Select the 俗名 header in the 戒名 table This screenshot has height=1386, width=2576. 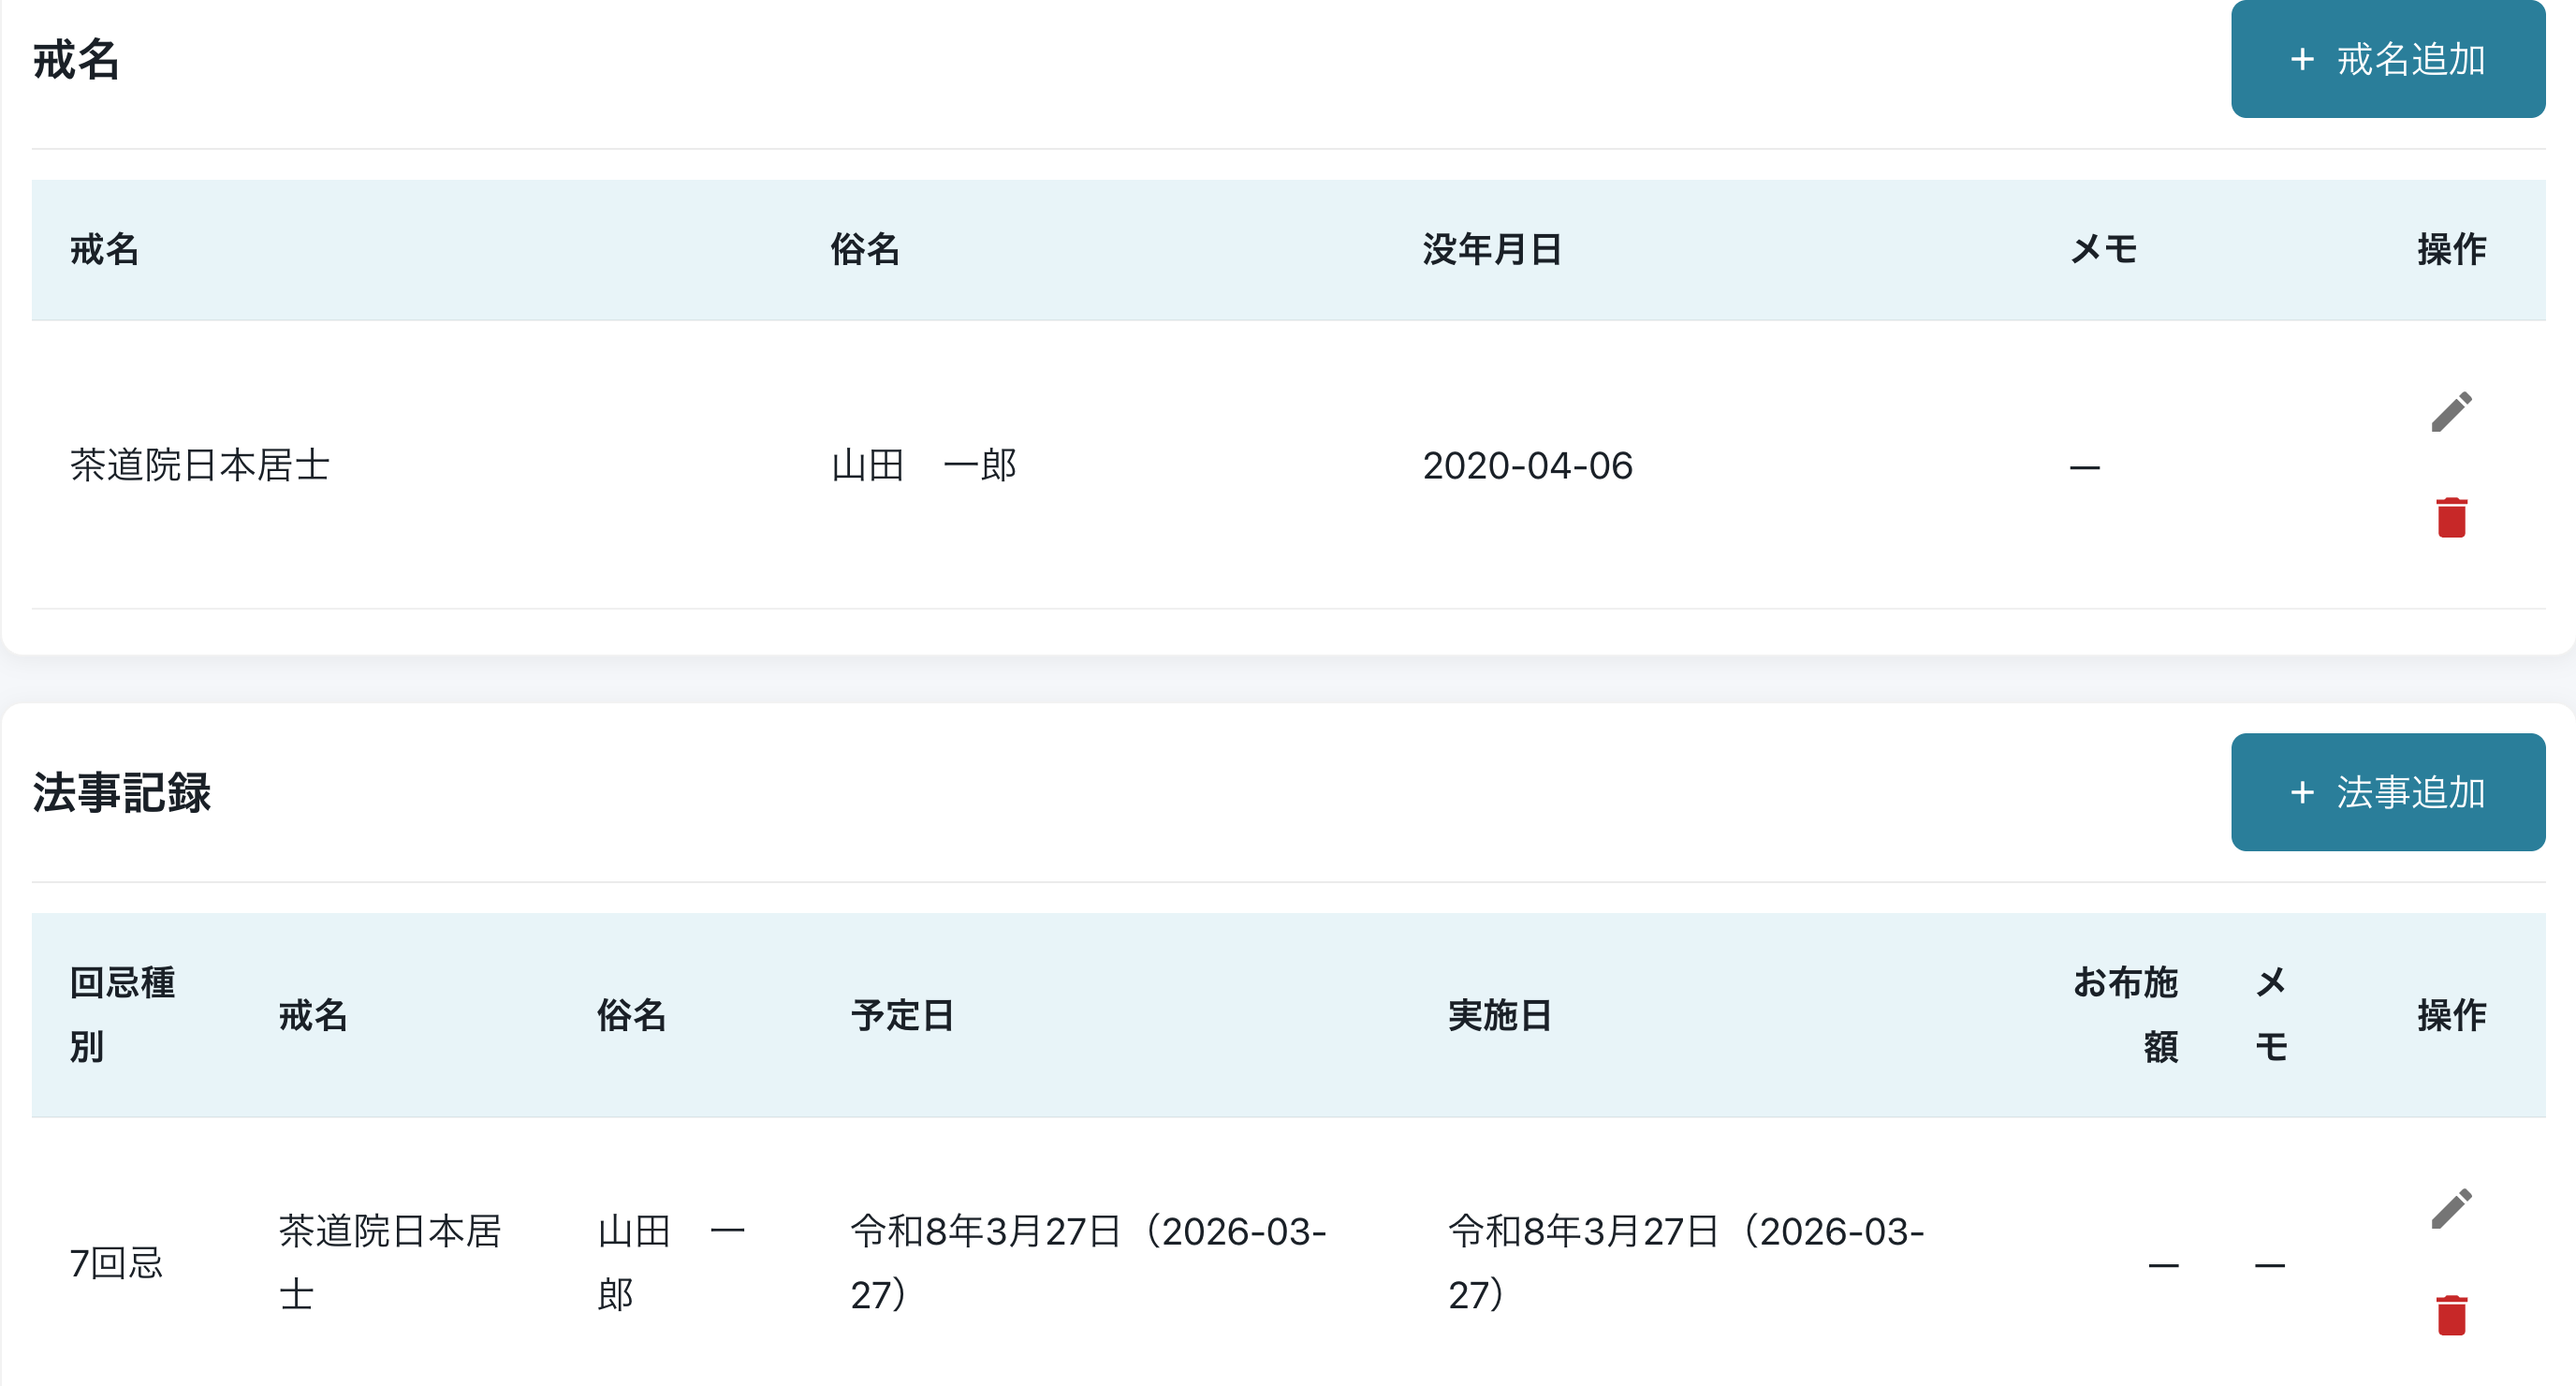click(865, 249)
